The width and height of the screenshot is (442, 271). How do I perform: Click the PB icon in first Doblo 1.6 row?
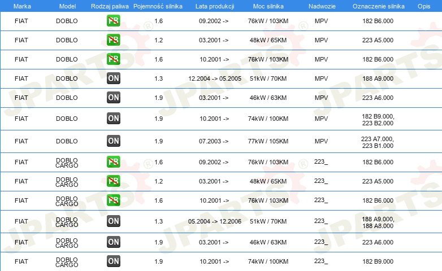[x=113, y=21]
